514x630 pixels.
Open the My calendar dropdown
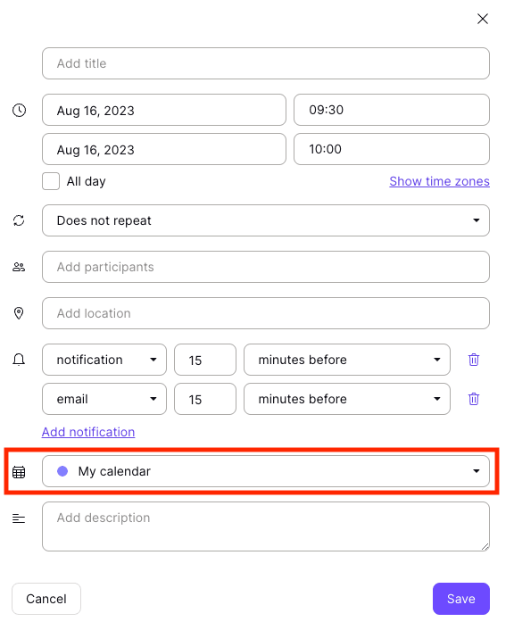266,471
